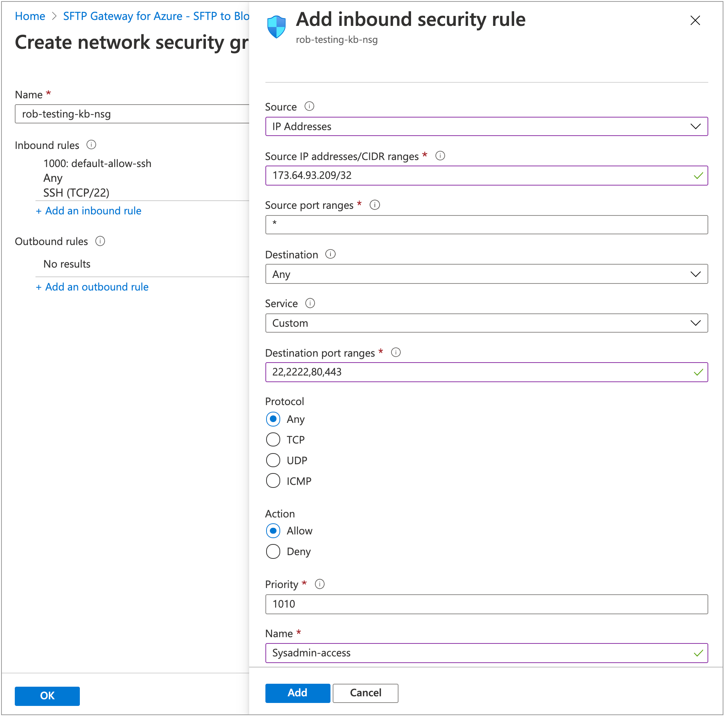This screenshot has height=717, width=726.
Task: Open the Destination dropdown showing Any
Action: (486, 274)
